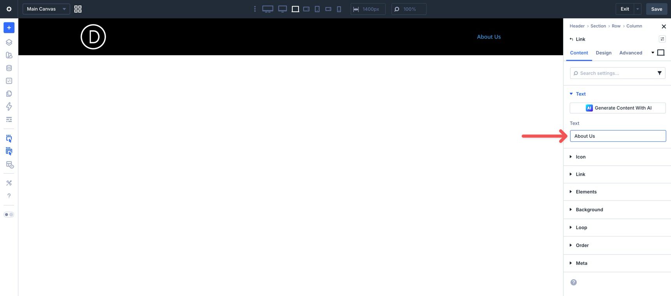Select the desktop monitor view icon

[x=283, y=9]
